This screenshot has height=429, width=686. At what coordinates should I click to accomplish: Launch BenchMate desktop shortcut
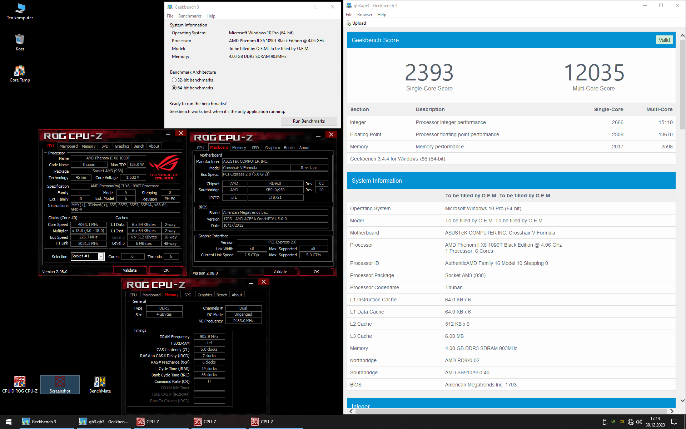100,385
